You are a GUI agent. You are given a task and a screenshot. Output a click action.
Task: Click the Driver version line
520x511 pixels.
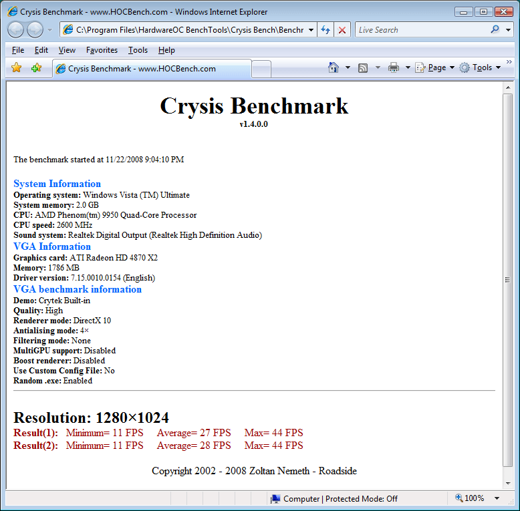(x=84, y=278)
